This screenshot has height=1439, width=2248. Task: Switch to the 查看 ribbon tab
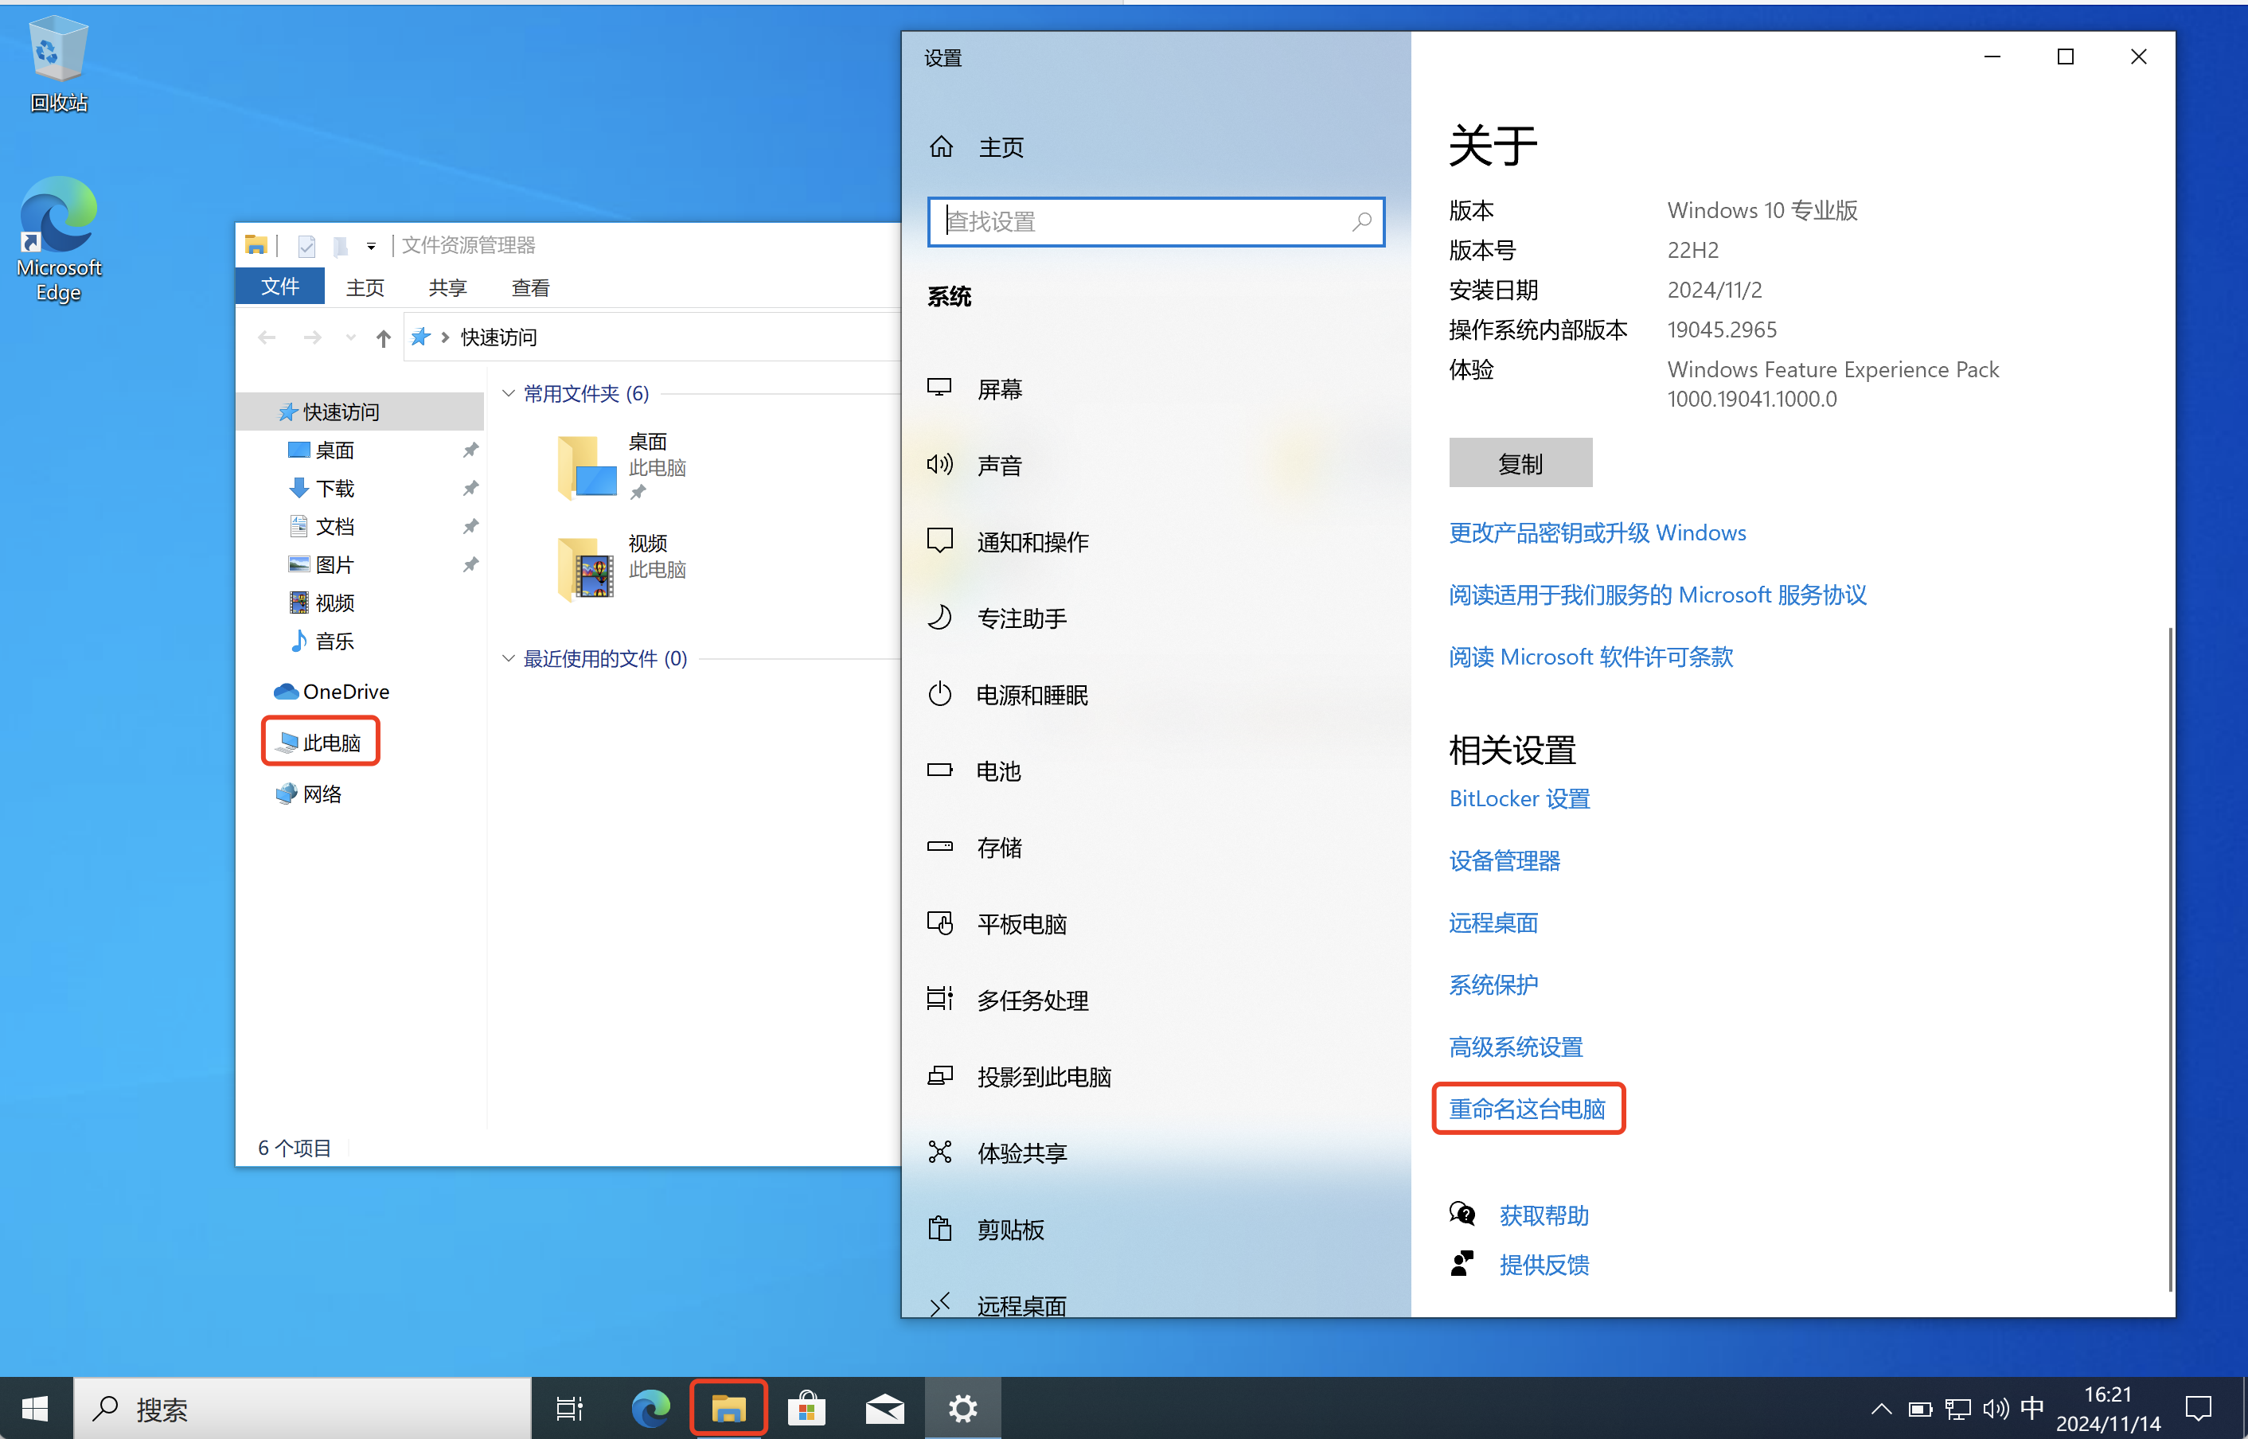point(530,288)
